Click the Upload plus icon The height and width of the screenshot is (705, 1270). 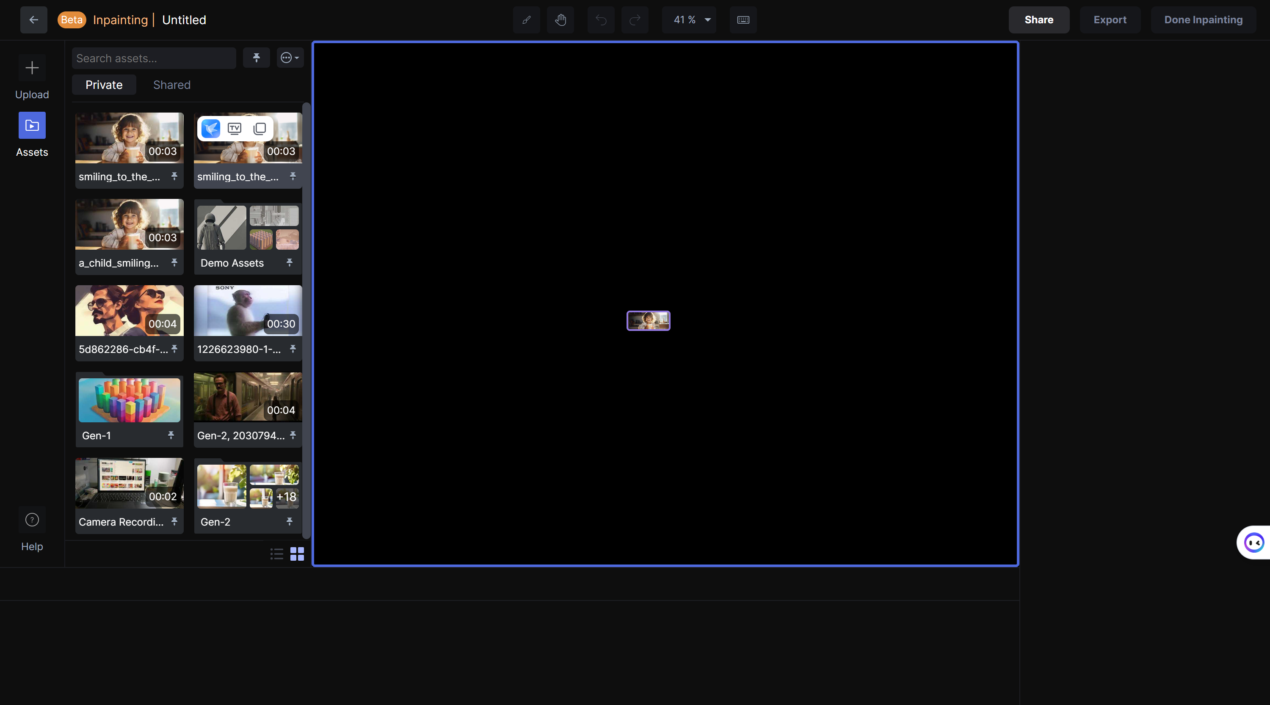[x=32, y=67]
